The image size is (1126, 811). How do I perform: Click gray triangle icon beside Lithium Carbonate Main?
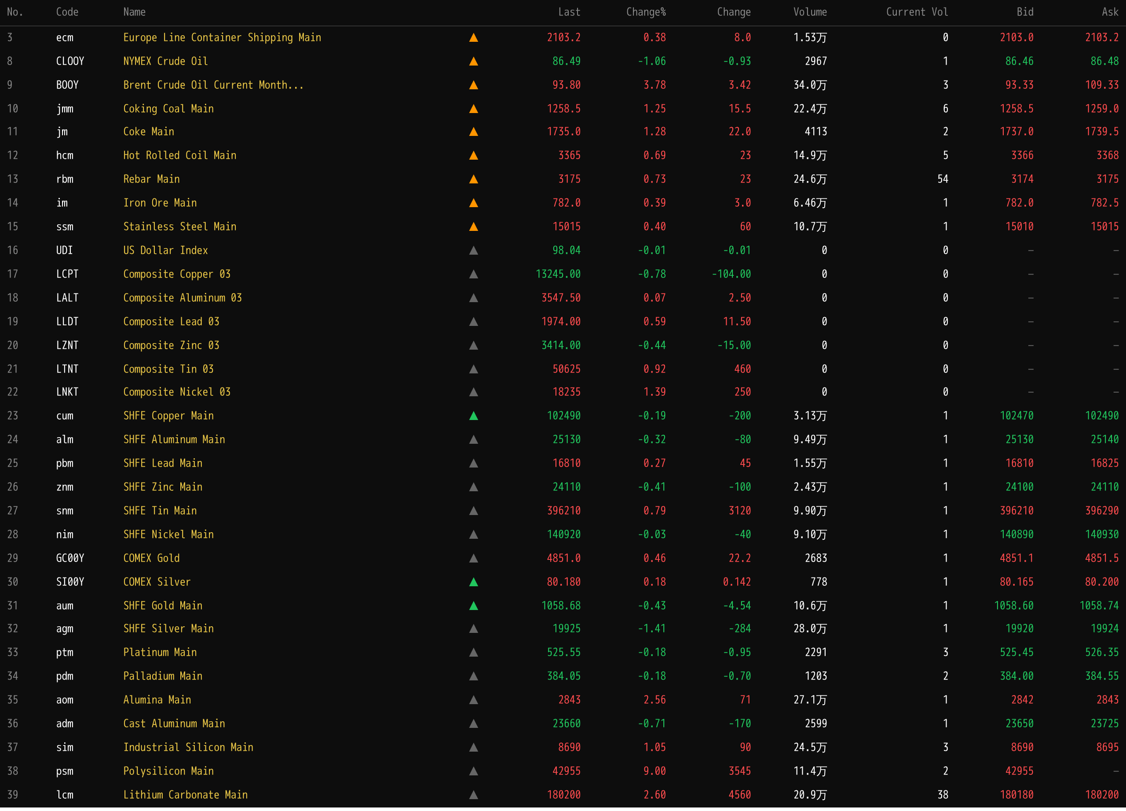pos(474,795)
